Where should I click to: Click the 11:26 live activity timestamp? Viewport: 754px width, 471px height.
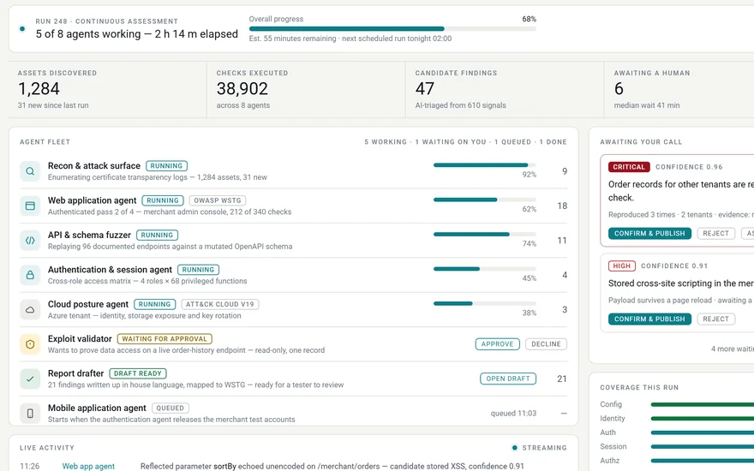point(29,466)
